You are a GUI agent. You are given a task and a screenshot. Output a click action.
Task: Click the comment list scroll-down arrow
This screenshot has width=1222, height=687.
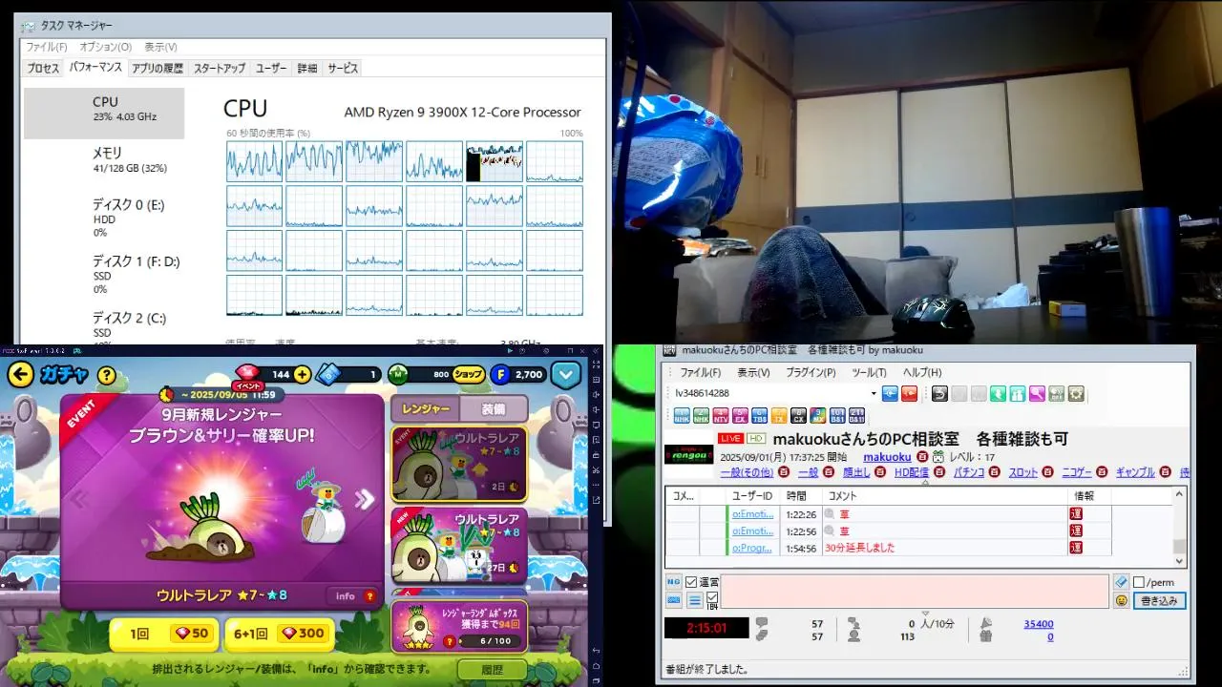coord(1179,560)
